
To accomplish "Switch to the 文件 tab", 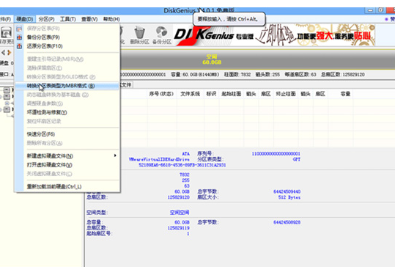I will tap(126, 85).
